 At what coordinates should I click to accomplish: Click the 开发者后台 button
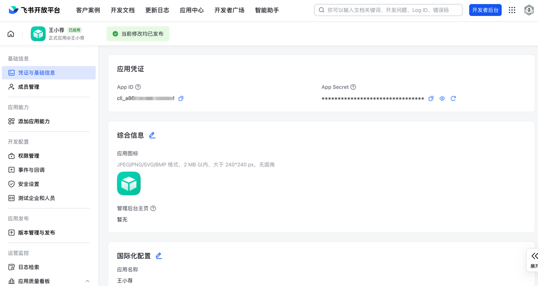coord(485,10)
